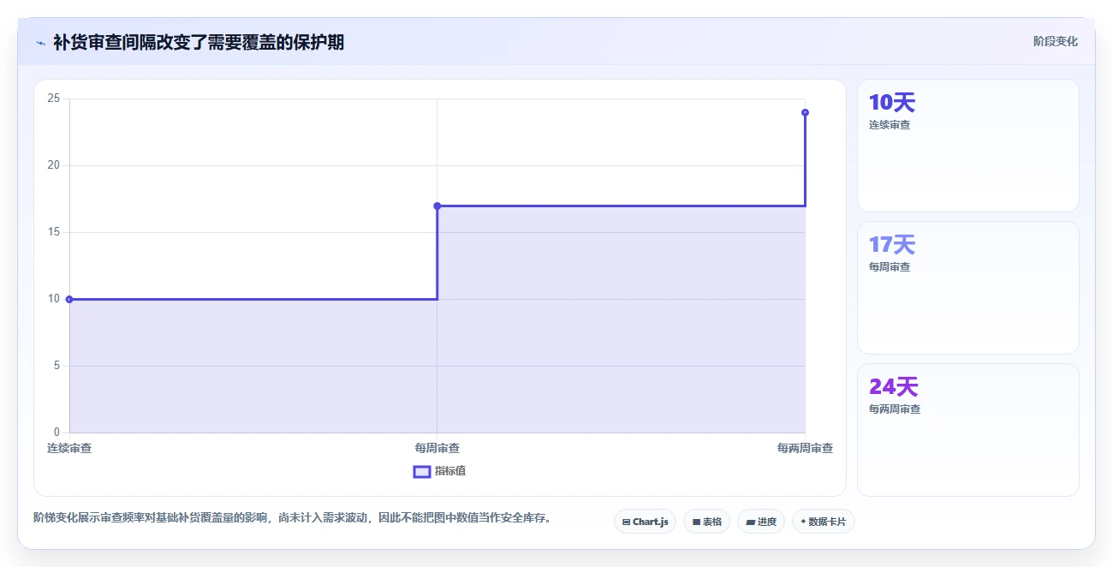The height and width of the screenshot is (567, 1113).
Task: Click the 连续审查 card caption
Action: pos(890,125)
